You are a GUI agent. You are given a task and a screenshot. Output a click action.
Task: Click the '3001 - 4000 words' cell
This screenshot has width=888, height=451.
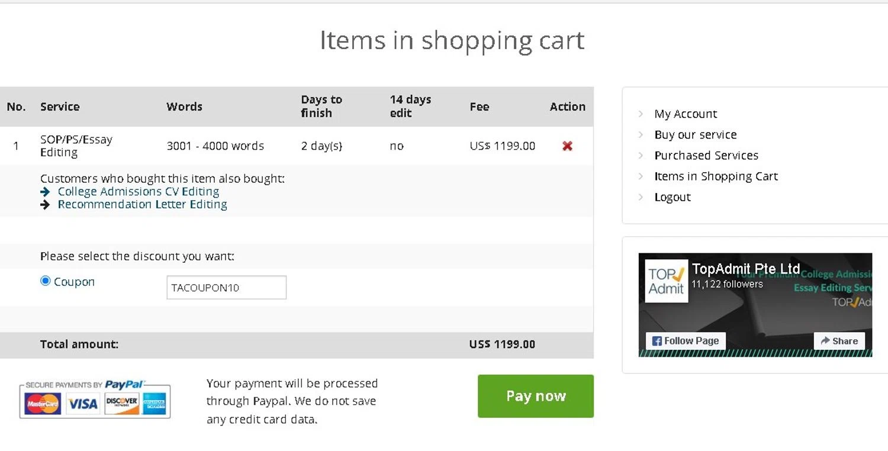(215, 146)
